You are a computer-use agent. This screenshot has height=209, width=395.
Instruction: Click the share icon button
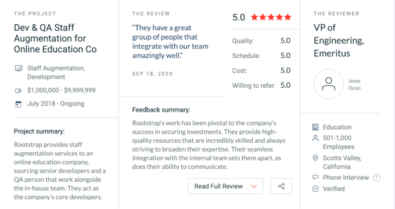click(281, 186)
